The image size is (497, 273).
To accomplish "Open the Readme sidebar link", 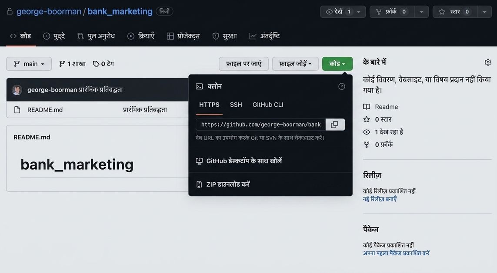I will pyautogui.click(x=387, y=107).
